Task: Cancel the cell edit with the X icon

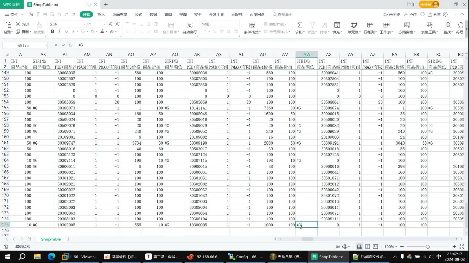Action: 56,45
